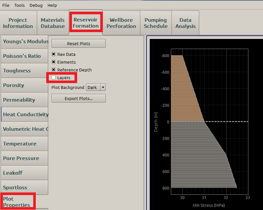Open the Debug menu
Image resolution: width=263 pixels, height=210 pixels.
tap(36, 5)
